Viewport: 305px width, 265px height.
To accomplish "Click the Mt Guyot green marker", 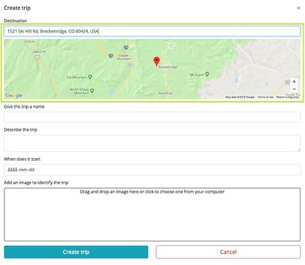I will coord(207,74).
